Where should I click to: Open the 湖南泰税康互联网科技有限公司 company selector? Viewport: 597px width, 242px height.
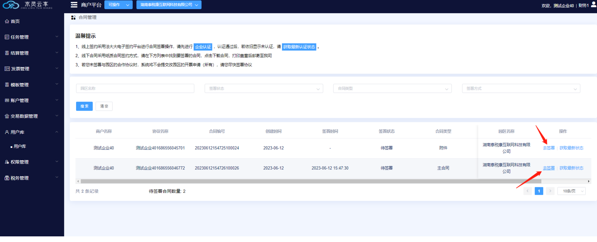(169, 5)
